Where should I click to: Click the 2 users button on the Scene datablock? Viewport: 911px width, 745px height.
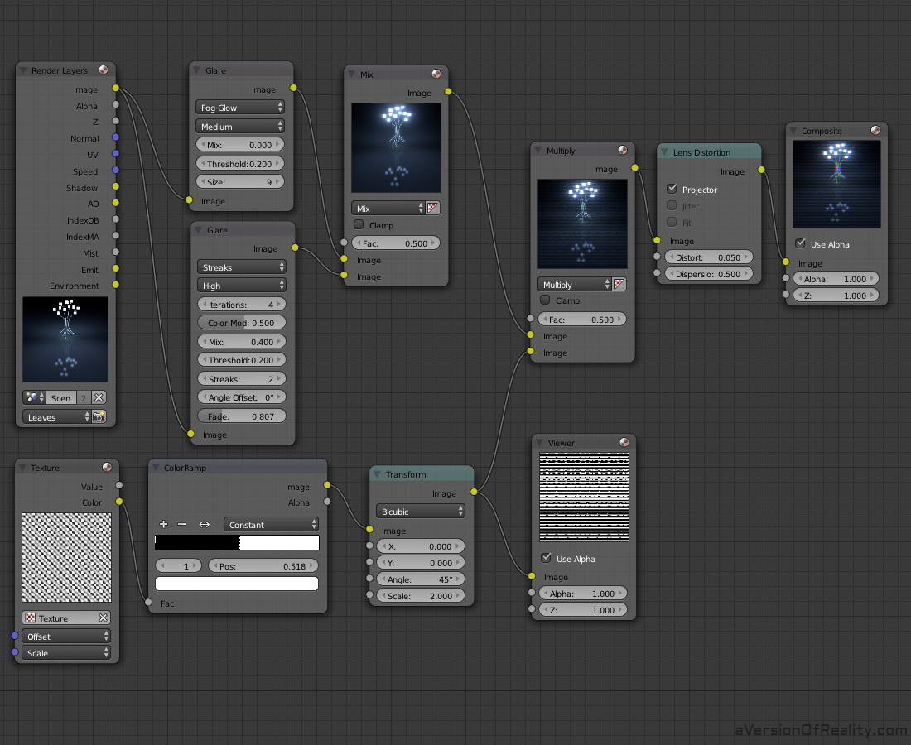click(x=83, y=397)
